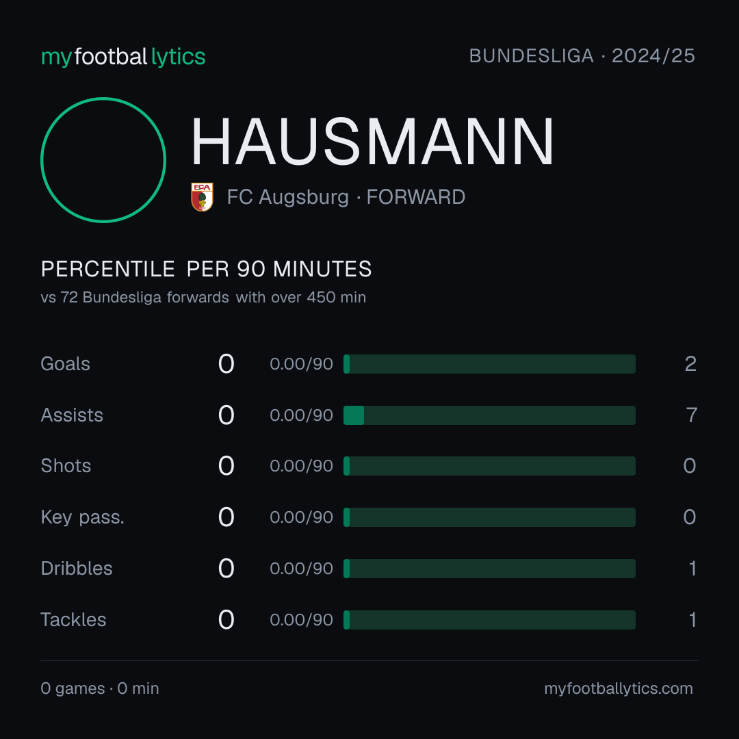Screen dimensions: 739x739
Task: Click the Tackles percentile bar
Action: tap(489, 620)
